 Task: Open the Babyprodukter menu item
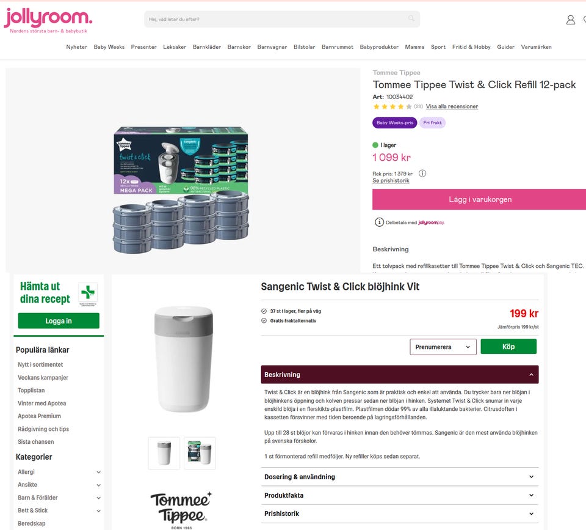point(379,47)
